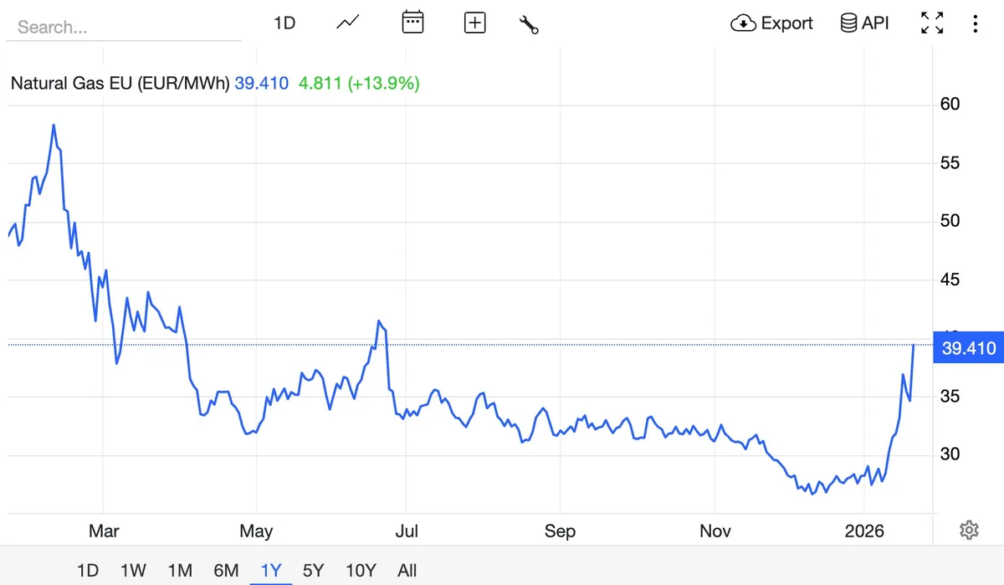Image resolution: width=1004 pixels, height=585 pixels.
Task: Open the wrench tools icon
Action: coord(529,23)
